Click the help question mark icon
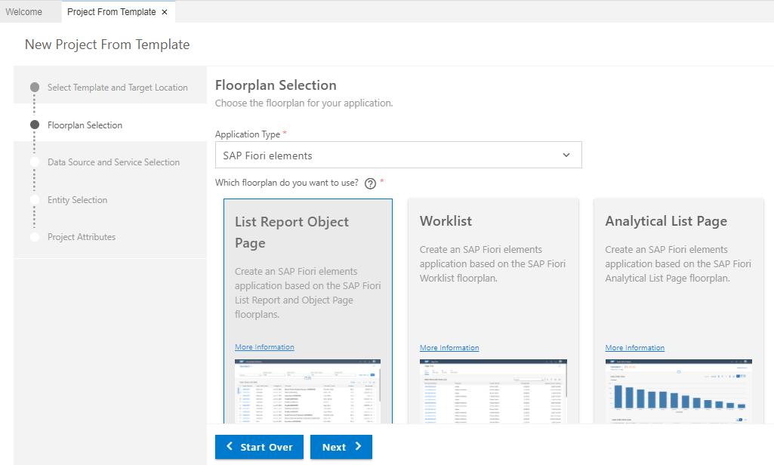Screen dimensions: 774x465 [x=370, y=183]
